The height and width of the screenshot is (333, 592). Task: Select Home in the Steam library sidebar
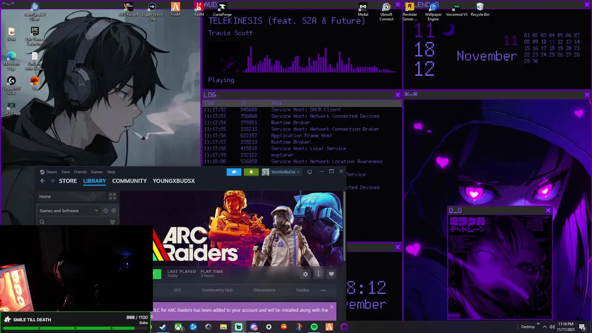coord(72,197)
